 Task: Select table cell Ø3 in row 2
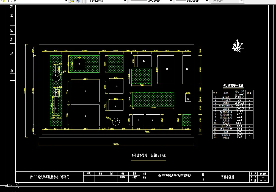pos(239,100)
